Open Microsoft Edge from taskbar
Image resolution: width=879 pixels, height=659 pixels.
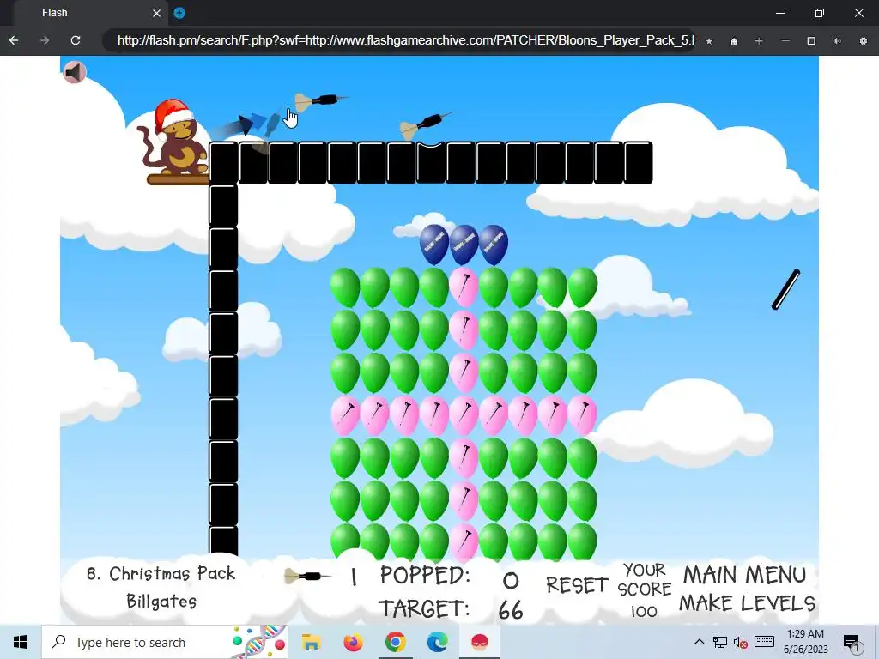pyautogui.click(x=437, y=642)
